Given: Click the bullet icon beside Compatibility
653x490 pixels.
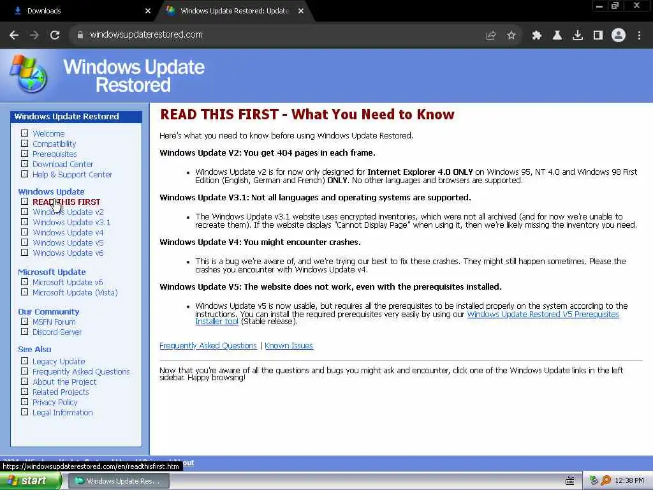Looking at the screenshot, I should click(25, 144).
